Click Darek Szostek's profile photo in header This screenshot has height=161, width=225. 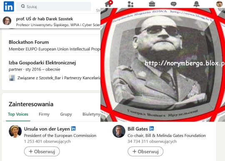[7, 21]
